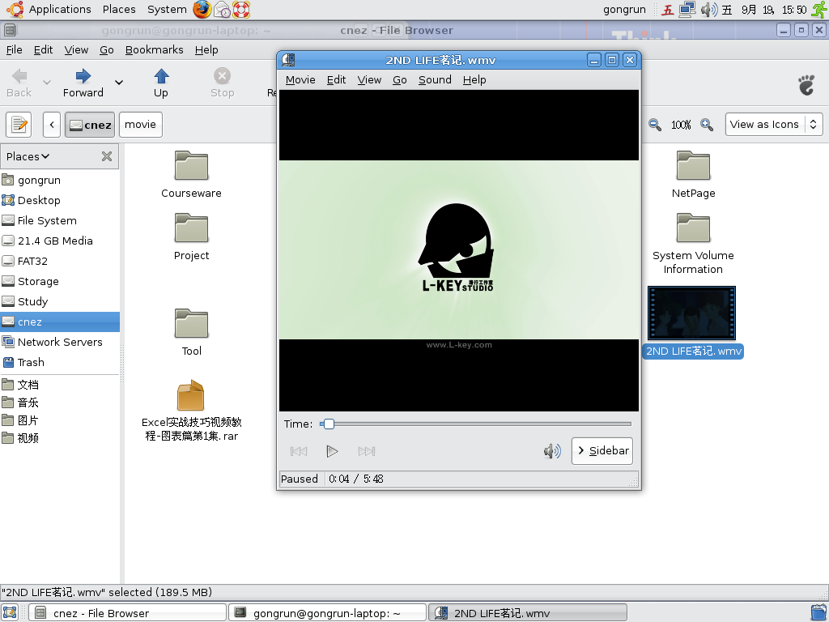Open the NetPage folder
The image size is (829, 622).
click(693, 175)
